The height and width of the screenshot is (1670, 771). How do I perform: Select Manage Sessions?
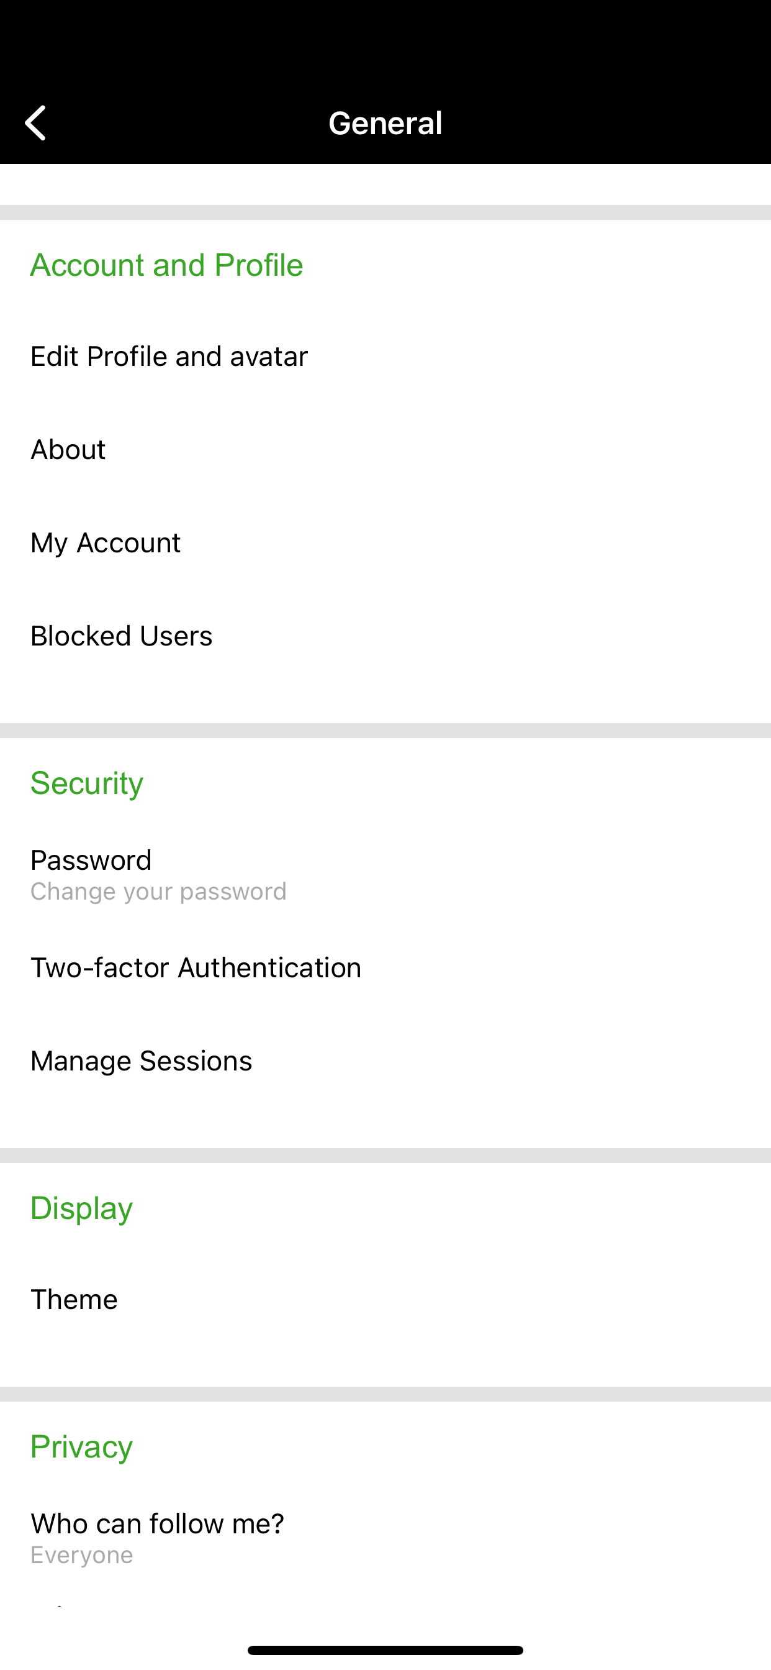click(x=385, y=1061)
